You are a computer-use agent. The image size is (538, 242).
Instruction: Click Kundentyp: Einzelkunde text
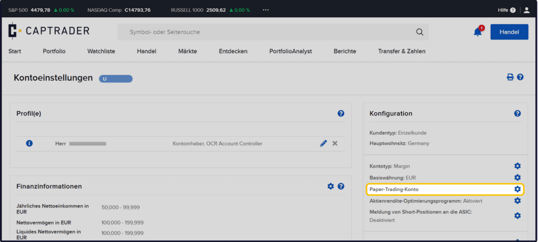click(x=398, y=133)
